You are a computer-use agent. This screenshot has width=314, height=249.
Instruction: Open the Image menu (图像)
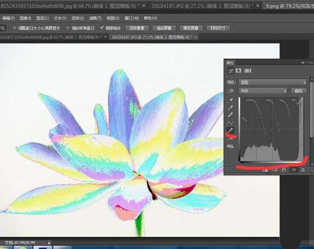point(24,17)
